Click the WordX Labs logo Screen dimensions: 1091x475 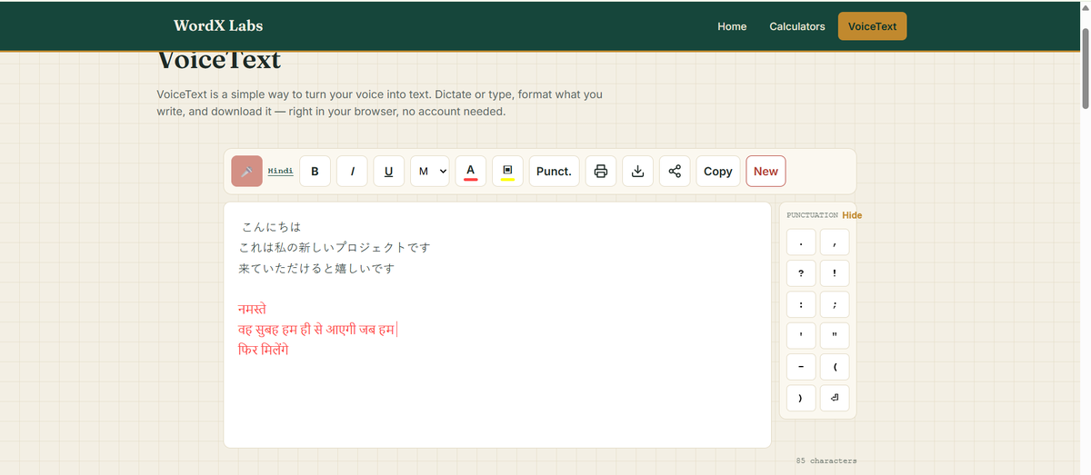[x=218, y=25]
